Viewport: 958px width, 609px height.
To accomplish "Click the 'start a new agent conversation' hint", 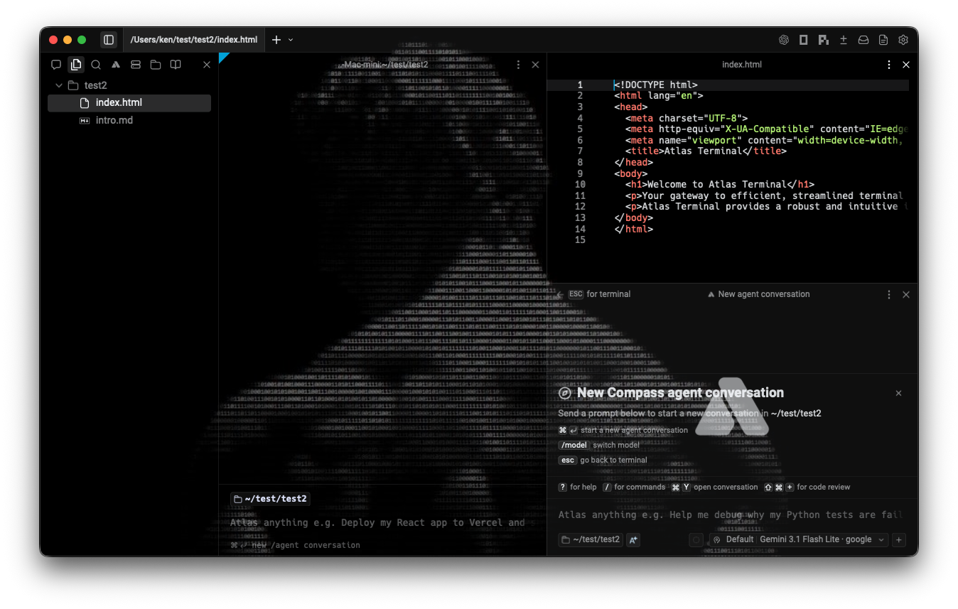I will [x=623, y=430].
